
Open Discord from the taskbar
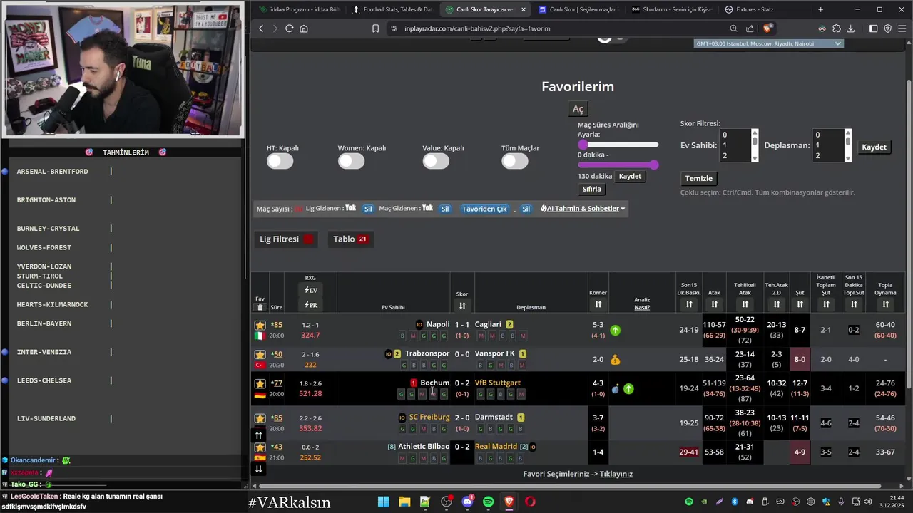tap(467, 502)
